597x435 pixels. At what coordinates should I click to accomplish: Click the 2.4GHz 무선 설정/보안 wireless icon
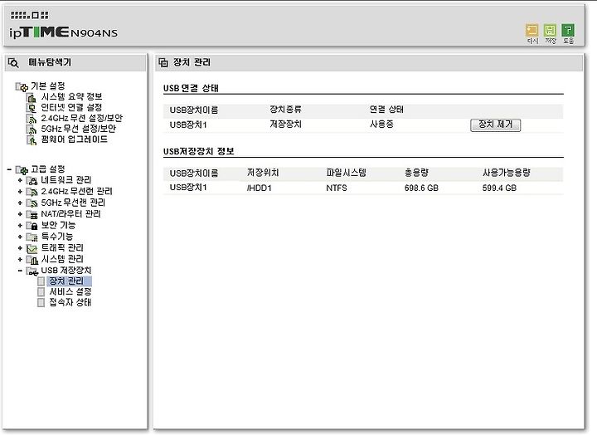click(x=32, y=119)
